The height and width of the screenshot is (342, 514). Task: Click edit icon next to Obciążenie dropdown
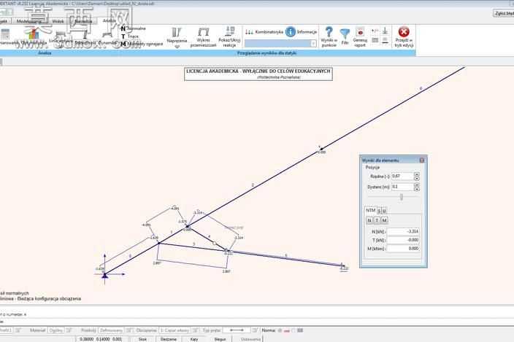196,330
